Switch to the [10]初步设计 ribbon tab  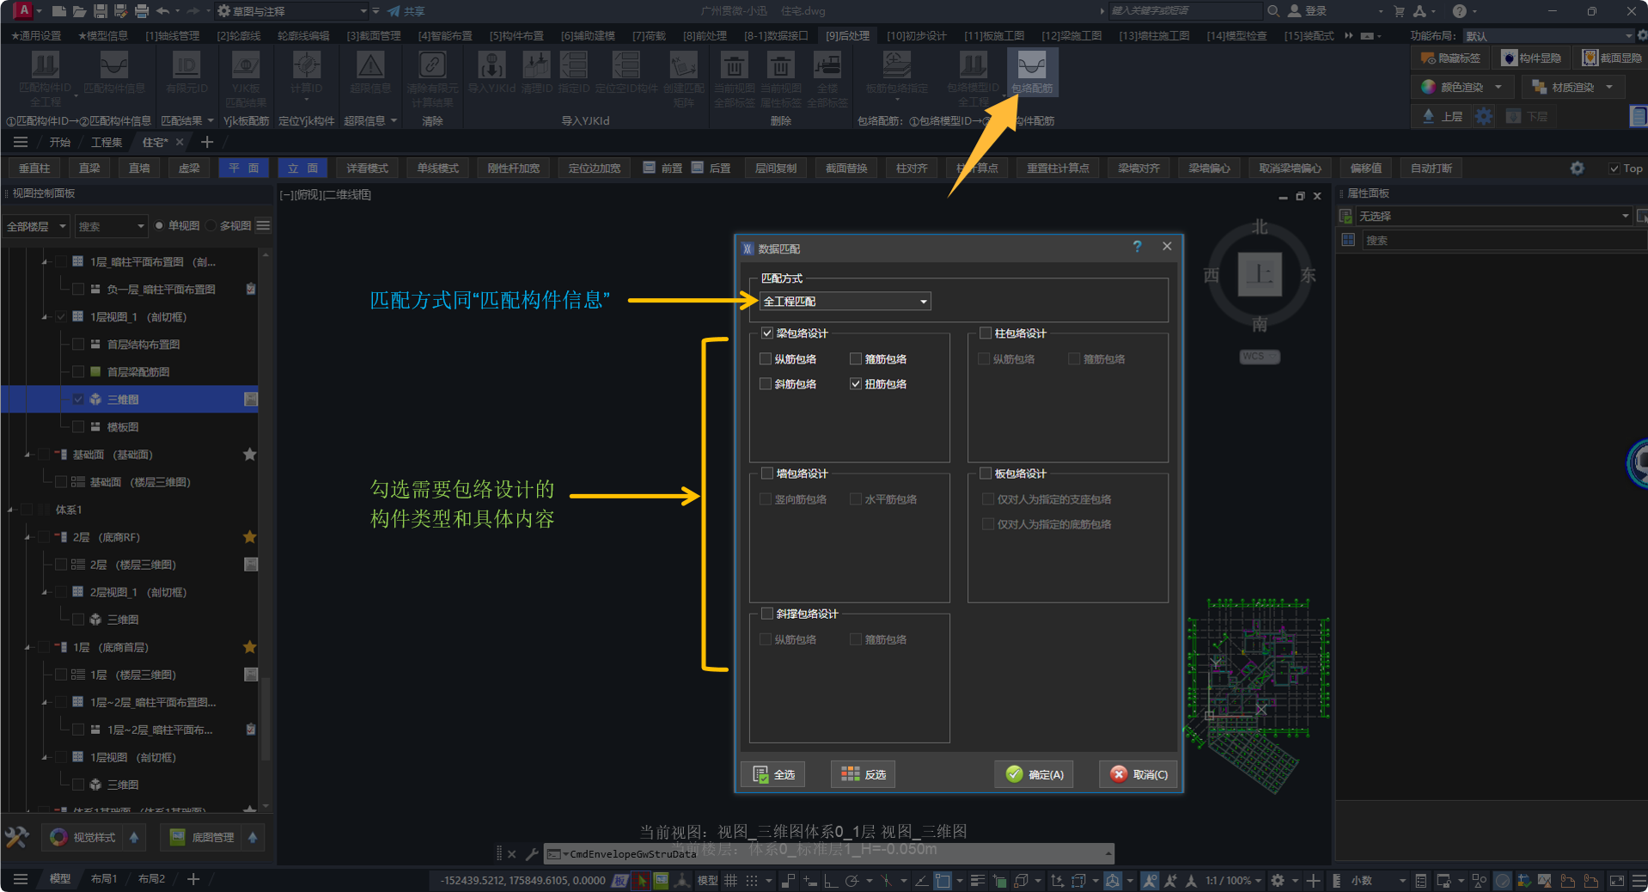(x=916, y=35)
